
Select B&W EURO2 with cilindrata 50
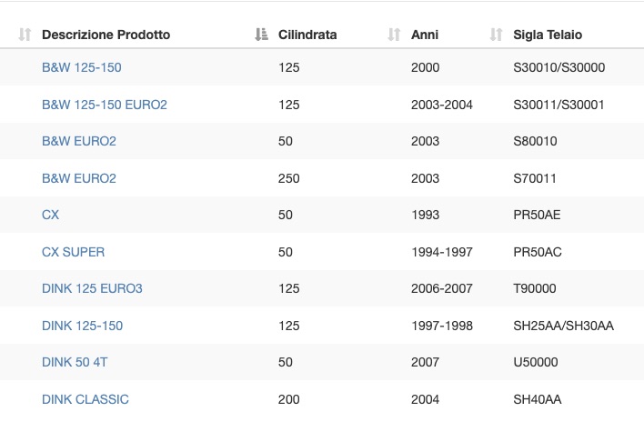tap(79, 141)
